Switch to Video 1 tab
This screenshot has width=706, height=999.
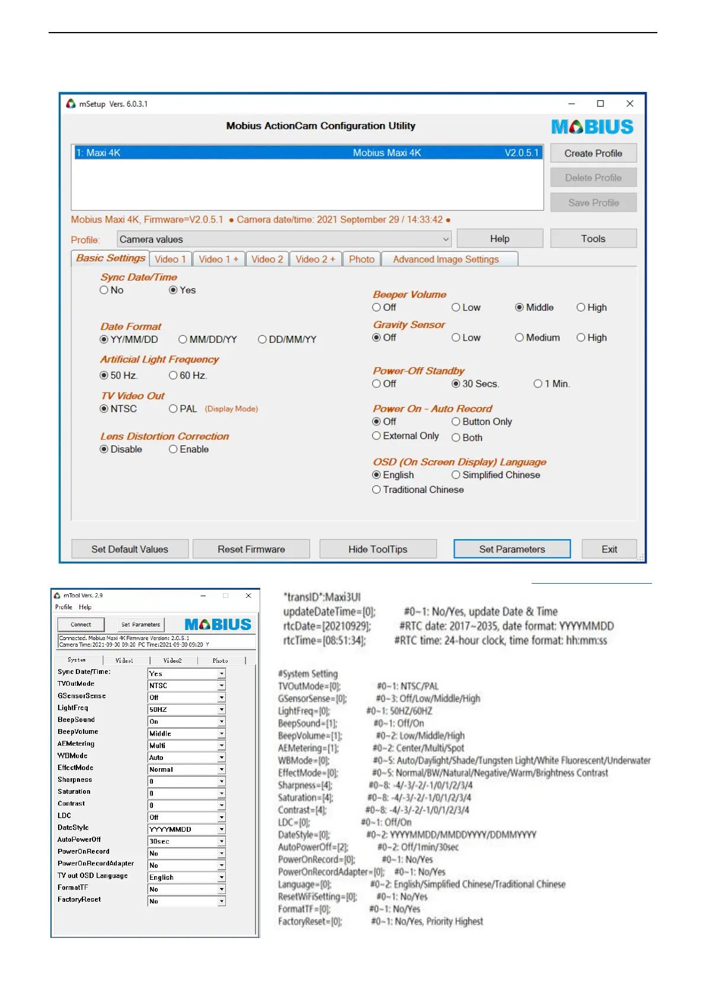(x=170, y=259)
